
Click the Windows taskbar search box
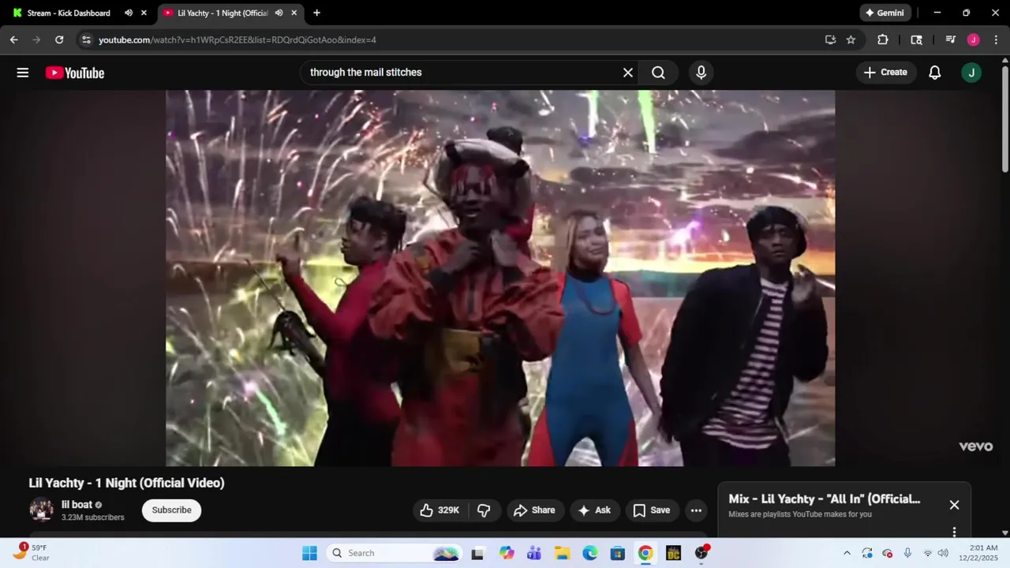395,553
